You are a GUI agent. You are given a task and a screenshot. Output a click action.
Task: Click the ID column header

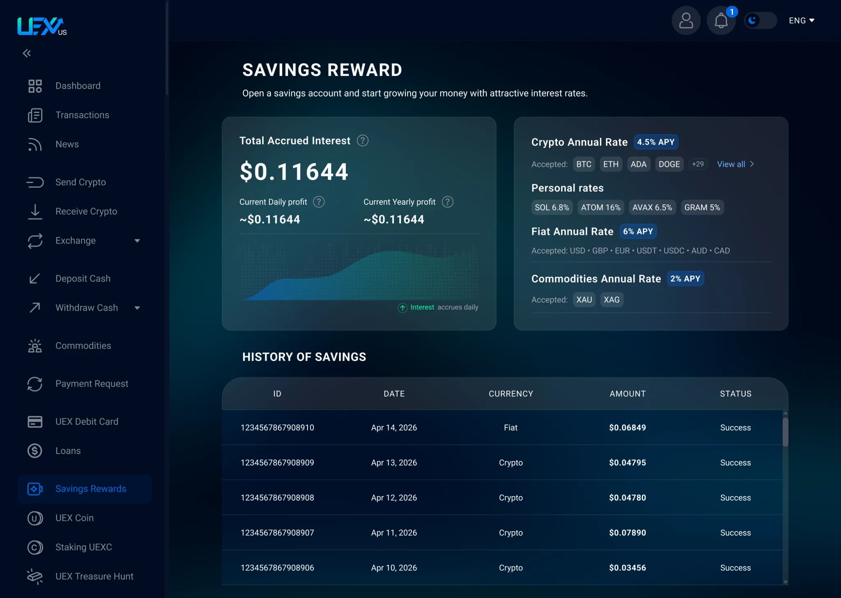[277, 394]
